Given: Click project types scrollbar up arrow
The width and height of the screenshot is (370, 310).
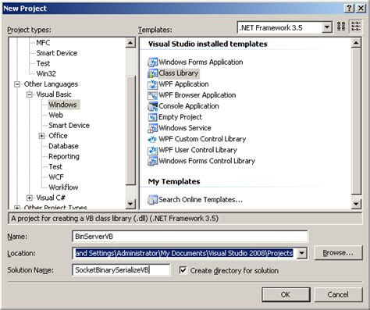Looking at the screenshot, I should (130, 43).
